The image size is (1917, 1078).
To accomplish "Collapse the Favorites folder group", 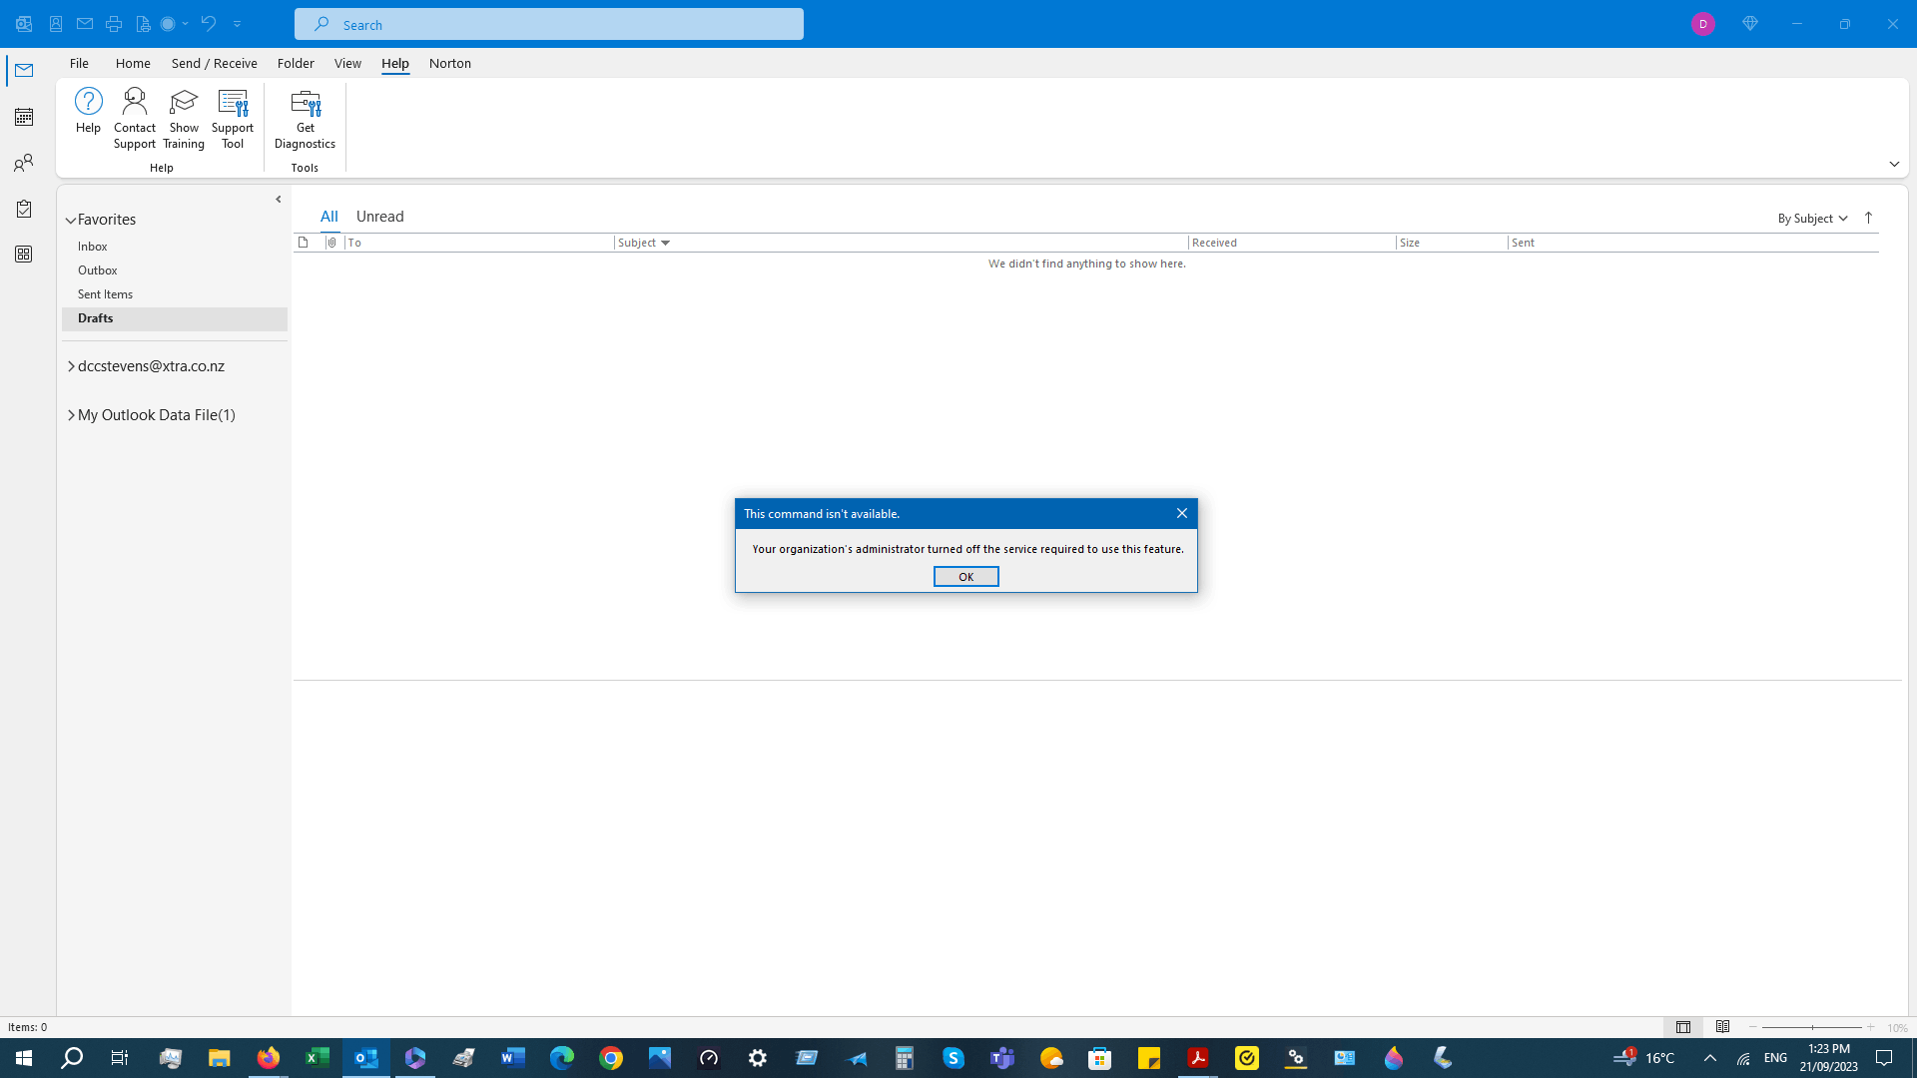I will click(71, 220).
